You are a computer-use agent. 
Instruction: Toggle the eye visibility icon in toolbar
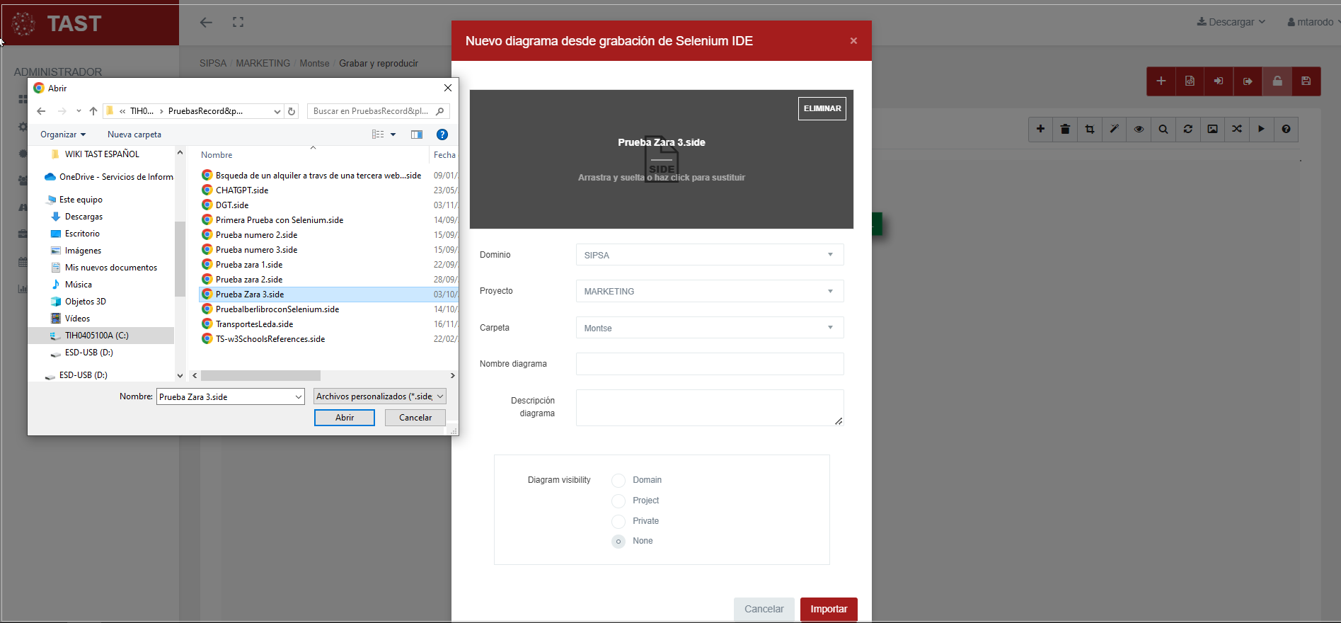(x=1139, y=129)
